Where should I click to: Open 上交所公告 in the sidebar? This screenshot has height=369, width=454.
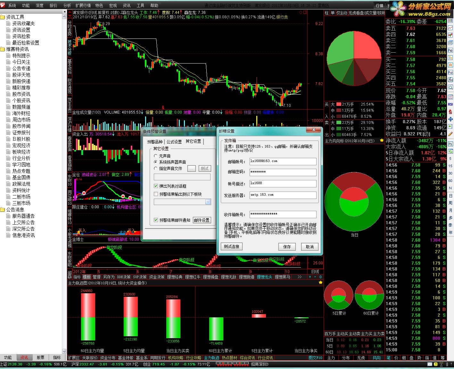23,222
